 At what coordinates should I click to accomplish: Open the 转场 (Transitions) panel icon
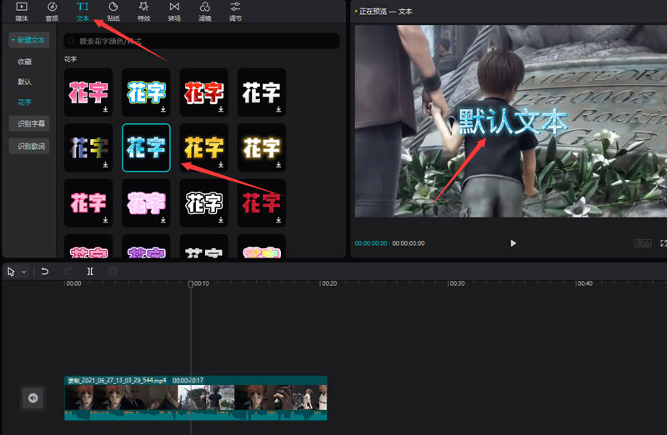pos(174,11)
